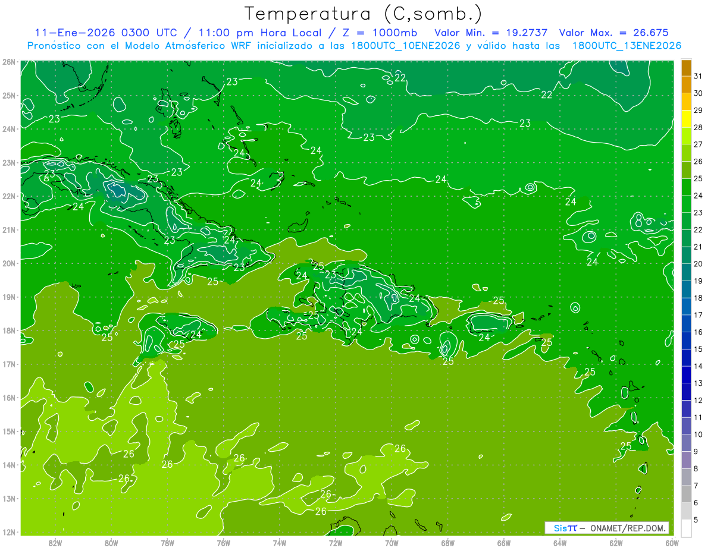Click the 76W longitude axis label
This screenshot has width=714, height=551.
(223, 542)
